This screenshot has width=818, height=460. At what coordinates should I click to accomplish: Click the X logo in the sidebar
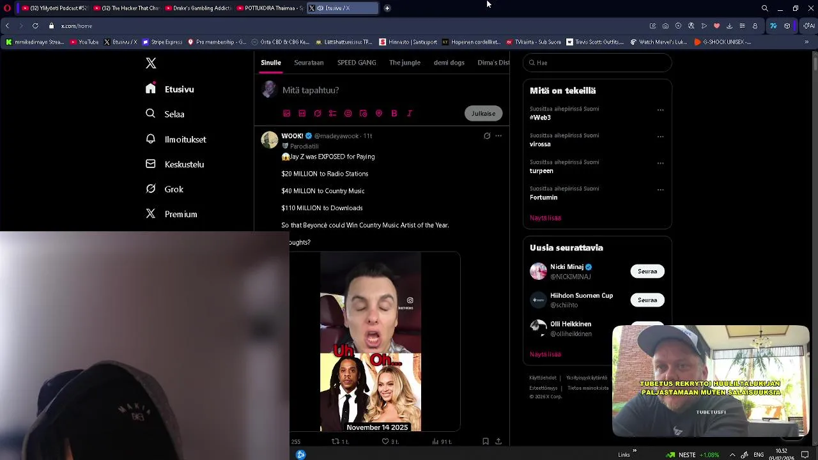point(151,63)
